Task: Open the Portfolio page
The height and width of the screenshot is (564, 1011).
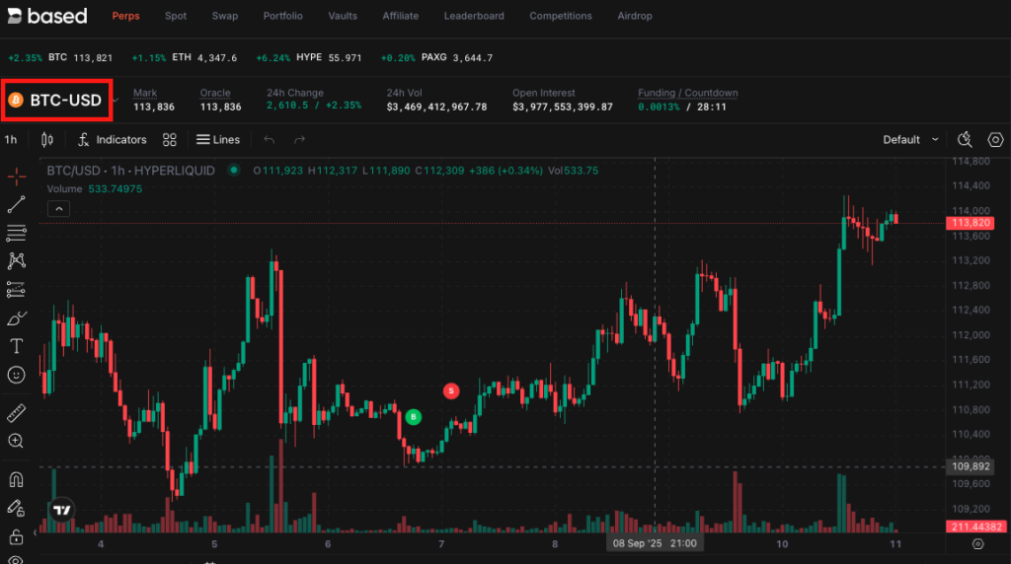Action: pyautogui.click(x=282, y=16)
